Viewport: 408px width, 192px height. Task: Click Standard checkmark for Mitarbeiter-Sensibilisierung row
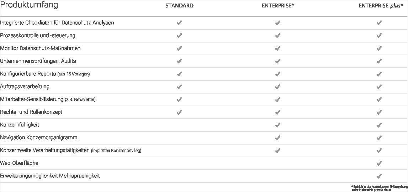click(x=179, y=100)
